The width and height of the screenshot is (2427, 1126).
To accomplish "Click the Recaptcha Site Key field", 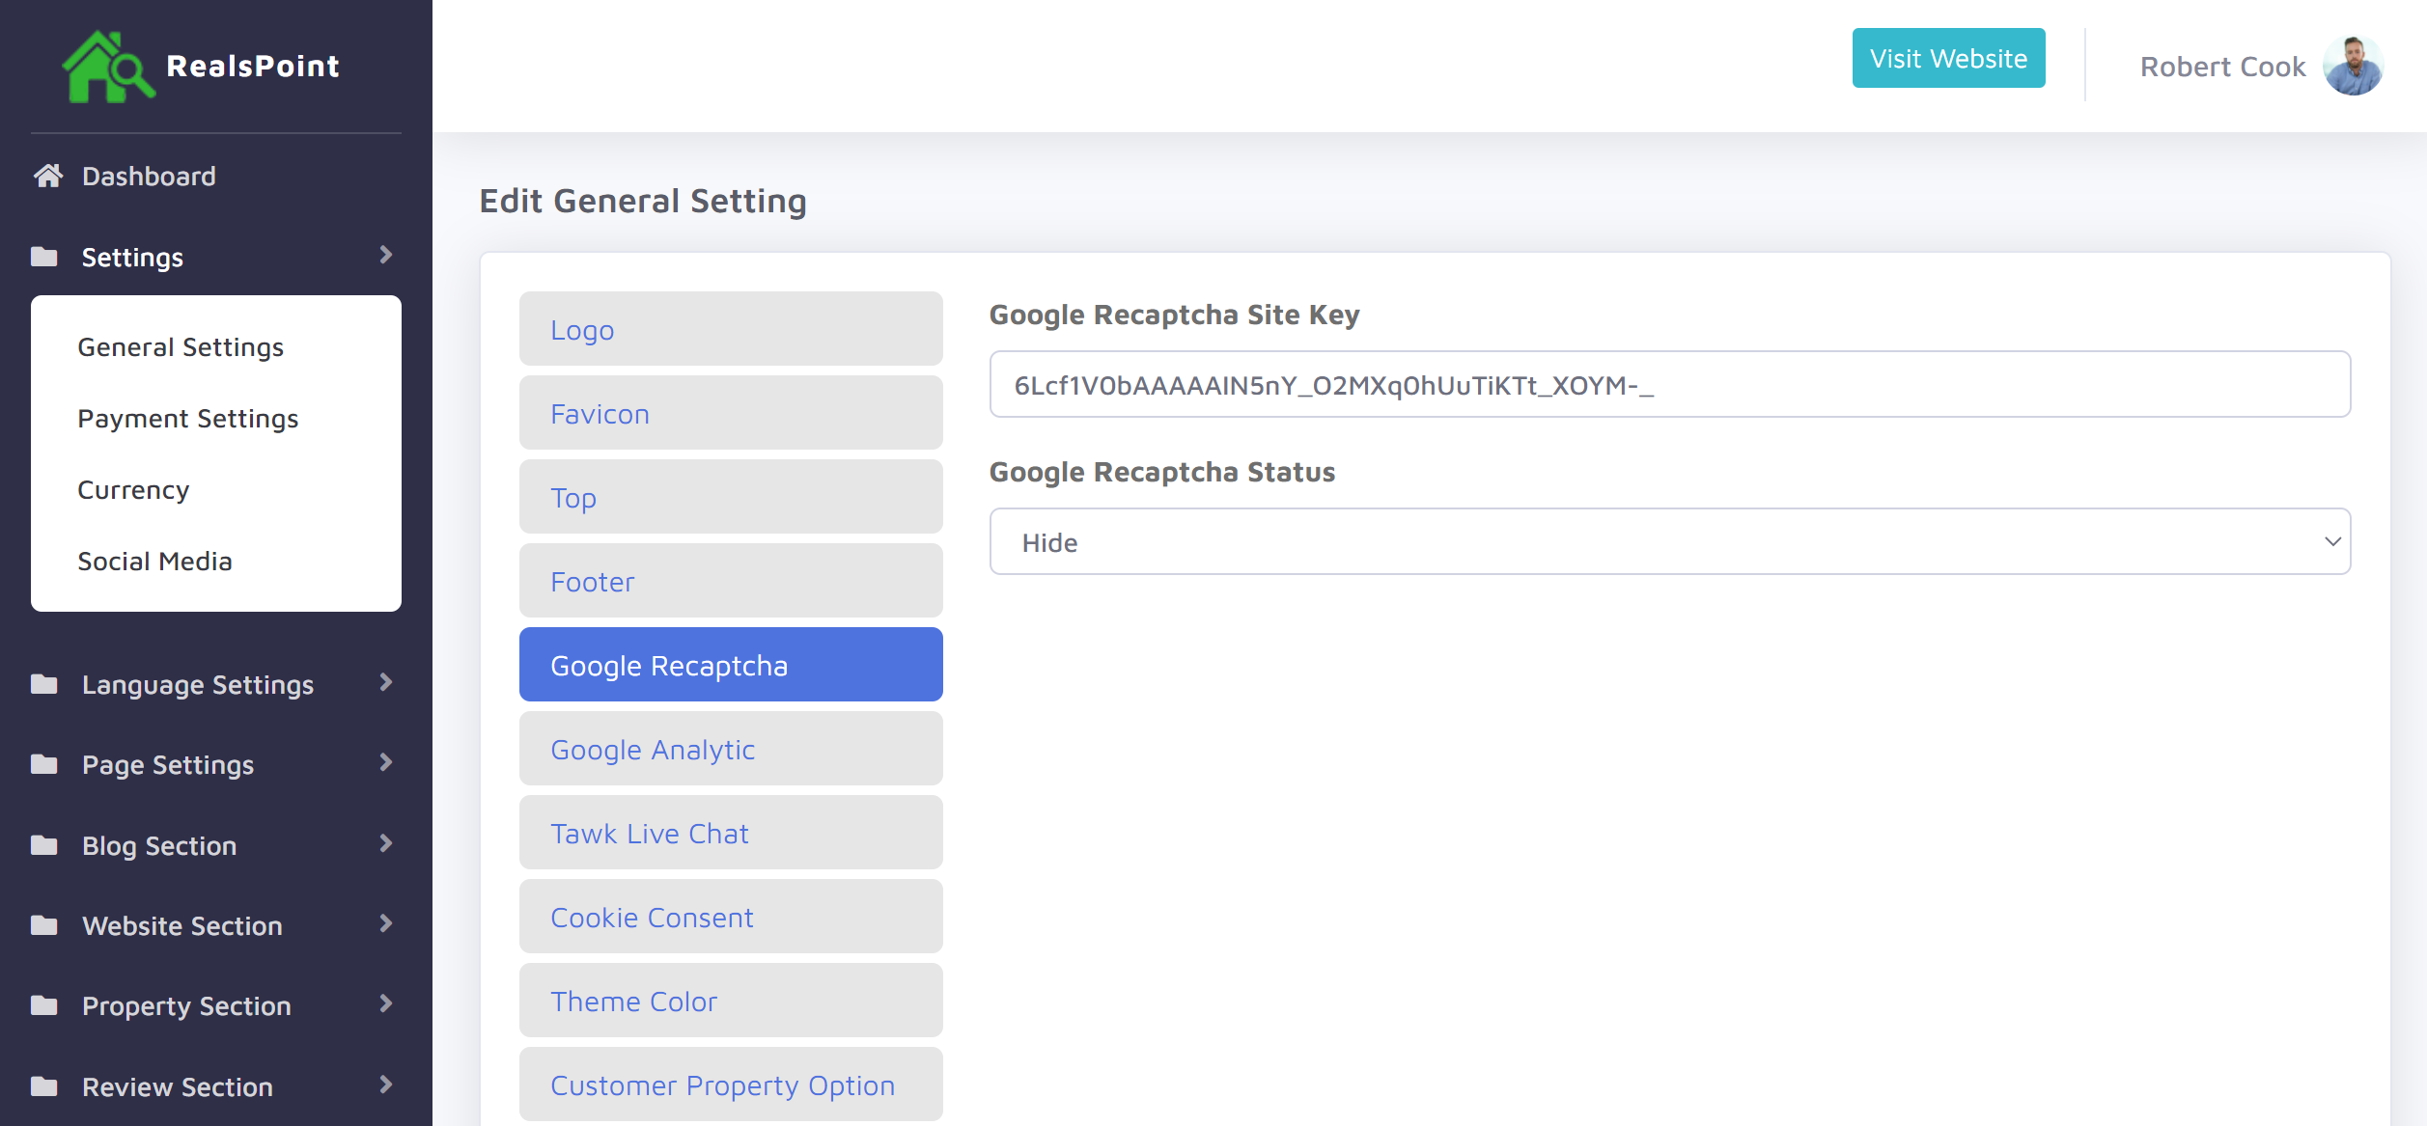I will point(1669,385).
